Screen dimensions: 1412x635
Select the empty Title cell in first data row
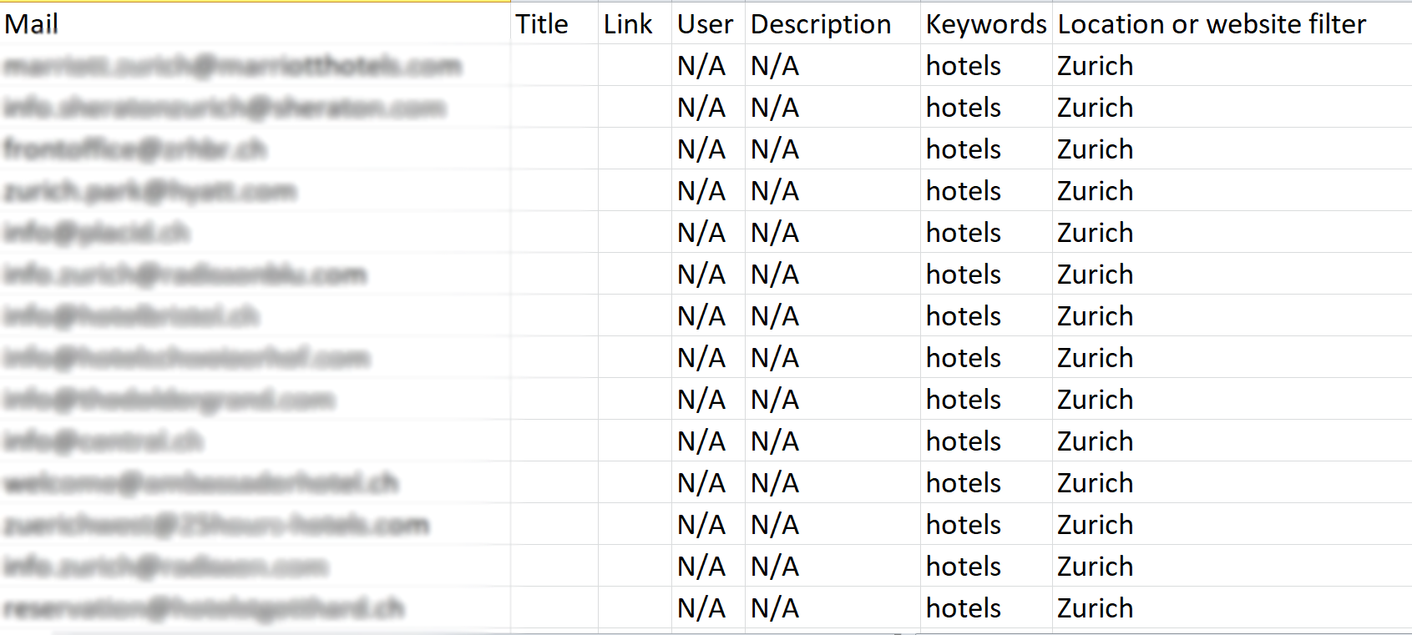pos(554,66)
